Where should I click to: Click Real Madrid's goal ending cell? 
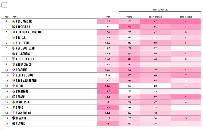[x=186, y=21]
